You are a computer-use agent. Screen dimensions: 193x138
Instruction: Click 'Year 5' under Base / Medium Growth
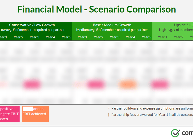pyautogui.click(x=147, y=37)
